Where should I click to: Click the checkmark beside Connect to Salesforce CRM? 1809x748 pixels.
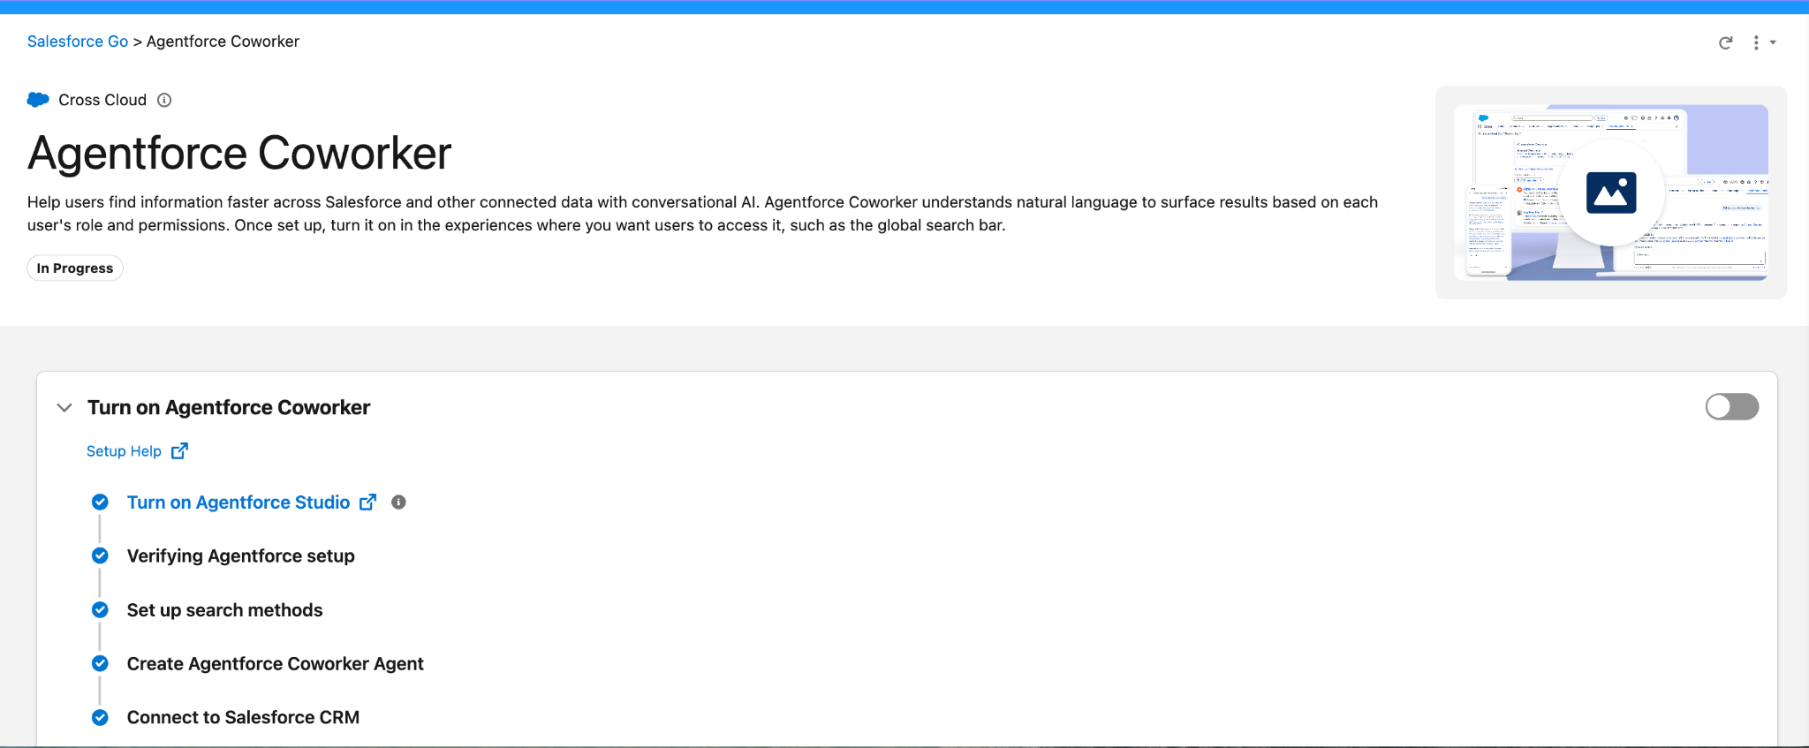101,718
